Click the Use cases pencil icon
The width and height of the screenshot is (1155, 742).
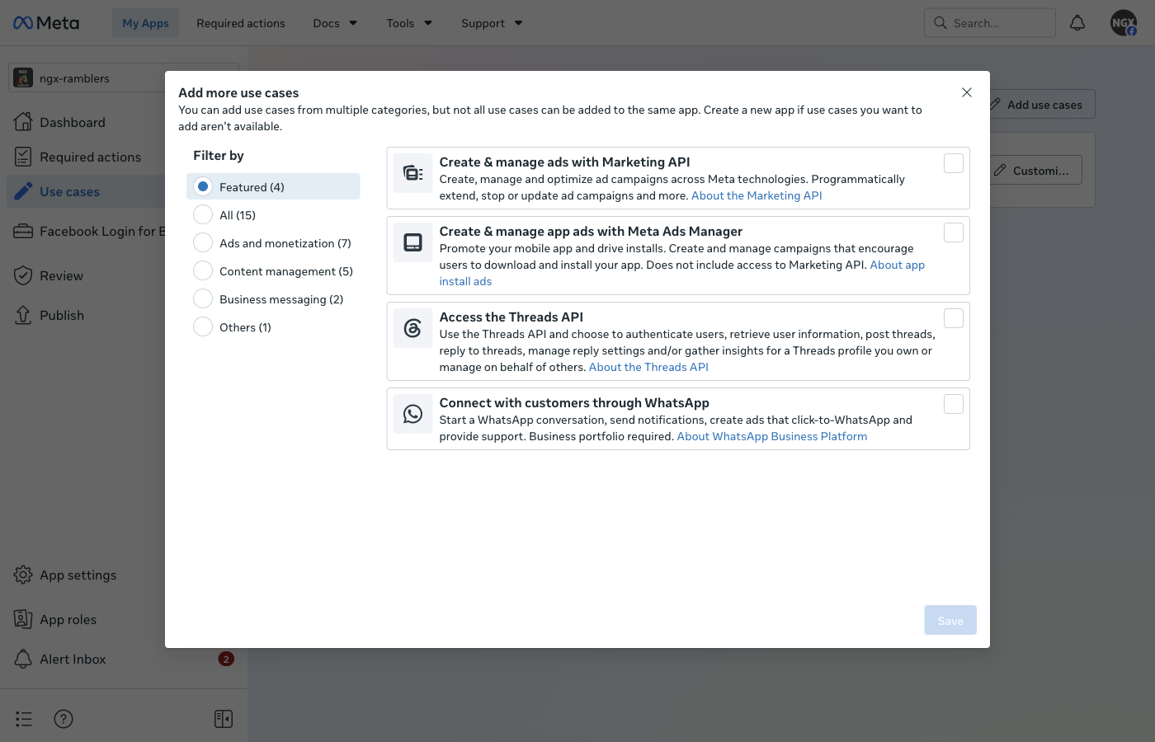(23, 191)
